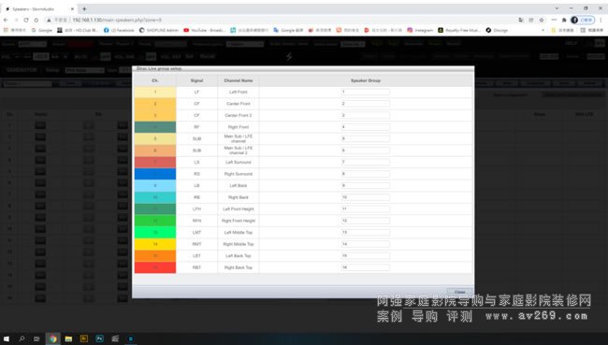The width and height of the screenshot is (608, 345).
Task: Open Photoshop from the taskbar
Action: 100,338
